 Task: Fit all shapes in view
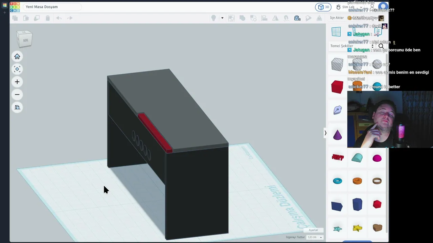pyautogui.click(x=17, y=69)
